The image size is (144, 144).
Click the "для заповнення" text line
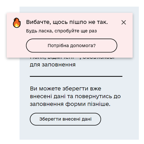pos(53,65)
